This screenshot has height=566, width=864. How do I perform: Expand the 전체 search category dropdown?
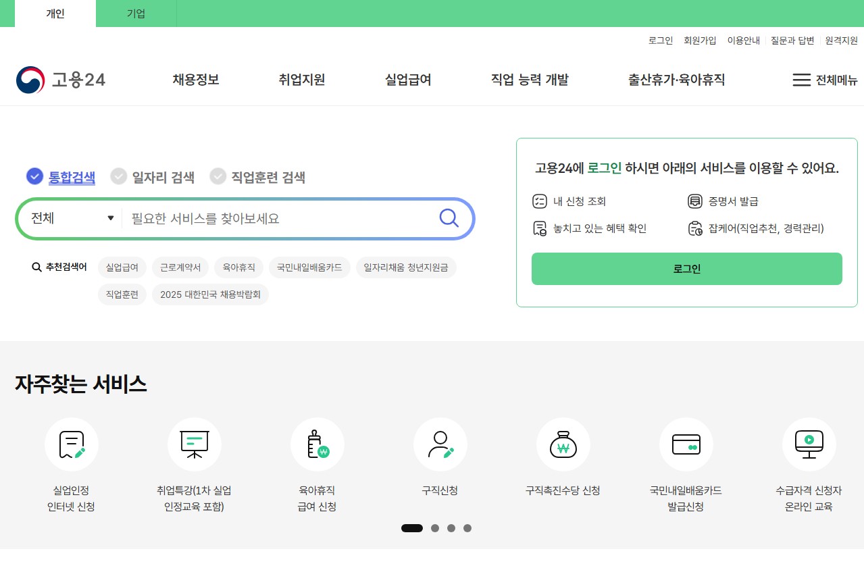click(x=72, y=218)
